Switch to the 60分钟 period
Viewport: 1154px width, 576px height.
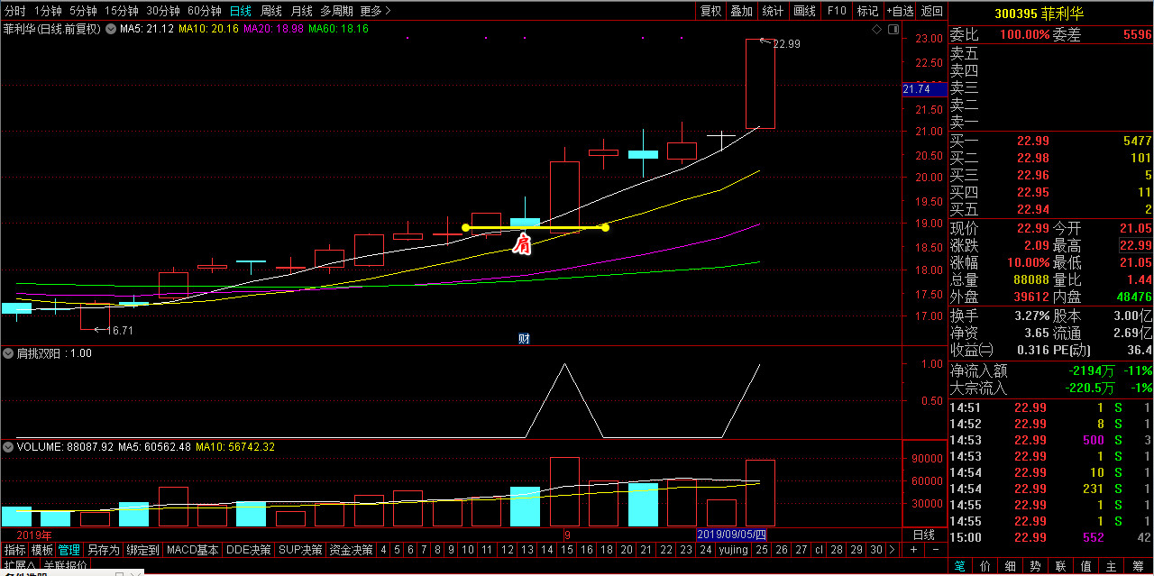pyautogui.click(x=205, y=11)
